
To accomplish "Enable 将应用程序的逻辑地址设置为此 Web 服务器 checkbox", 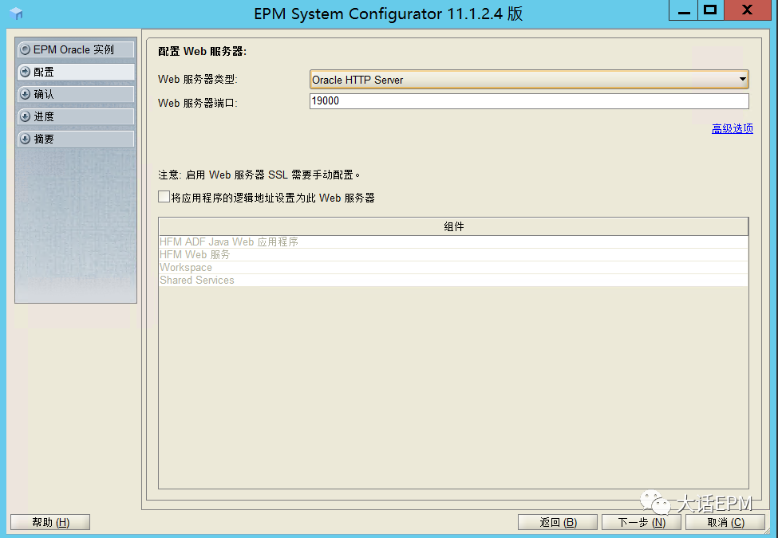I will point(164,197).
